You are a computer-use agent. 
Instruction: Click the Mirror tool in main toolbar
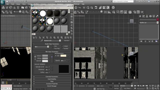point(105,12)
